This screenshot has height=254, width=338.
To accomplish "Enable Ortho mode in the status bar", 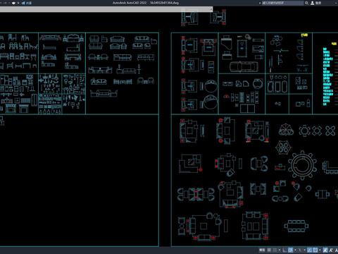I will coord(284,250).
